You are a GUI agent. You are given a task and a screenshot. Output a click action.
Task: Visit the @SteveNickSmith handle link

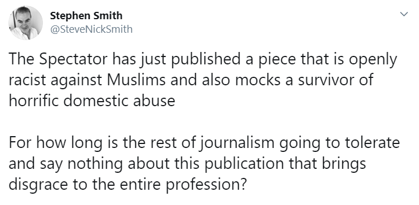[91, 29]
